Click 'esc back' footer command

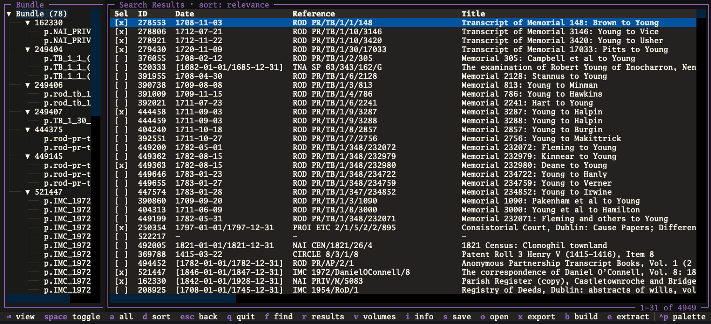click(199, 316)
